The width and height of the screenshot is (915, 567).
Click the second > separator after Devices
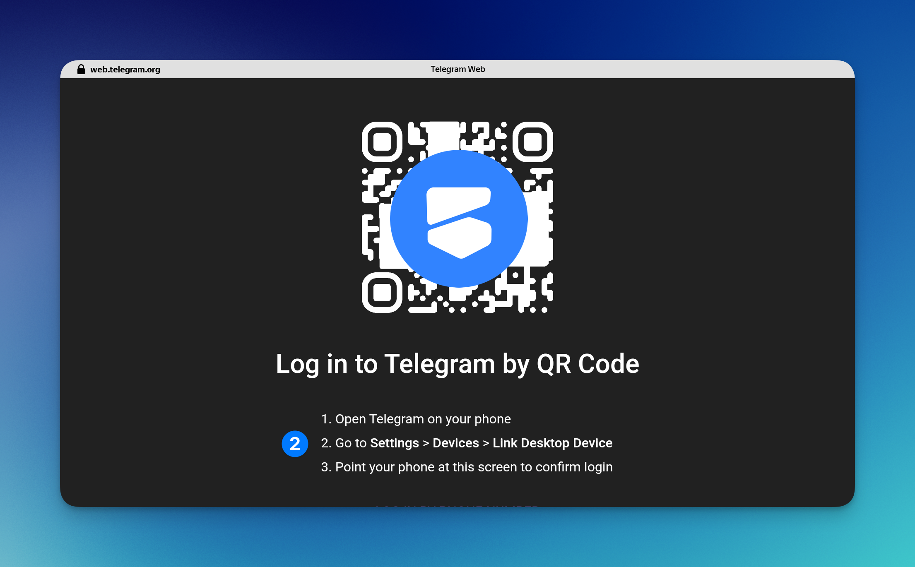tap(486, 443)
